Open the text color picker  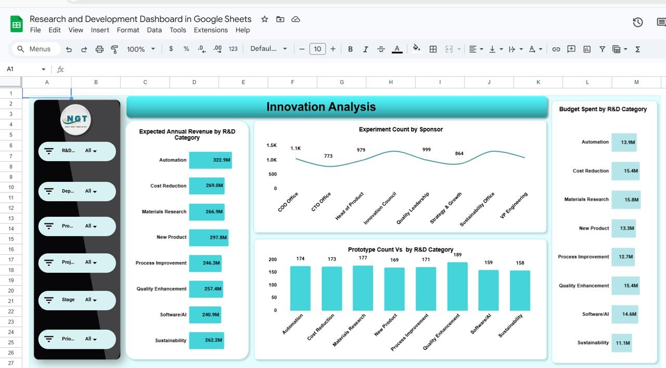pyautogui.click(x=396, y=49)
